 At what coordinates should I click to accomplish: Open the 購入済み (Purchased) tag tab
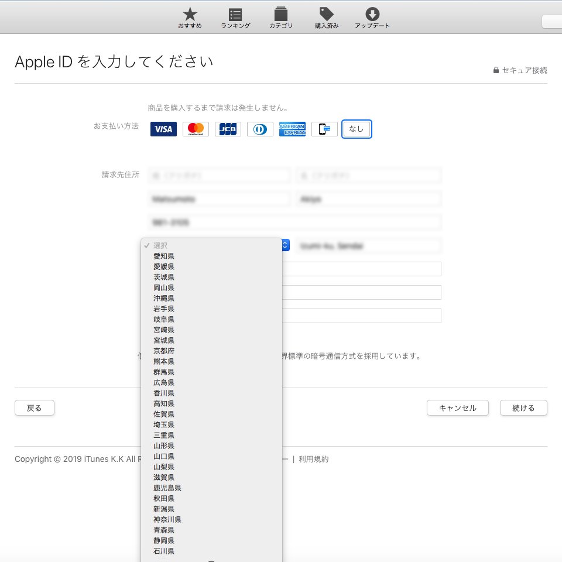(x=327, y=18)
